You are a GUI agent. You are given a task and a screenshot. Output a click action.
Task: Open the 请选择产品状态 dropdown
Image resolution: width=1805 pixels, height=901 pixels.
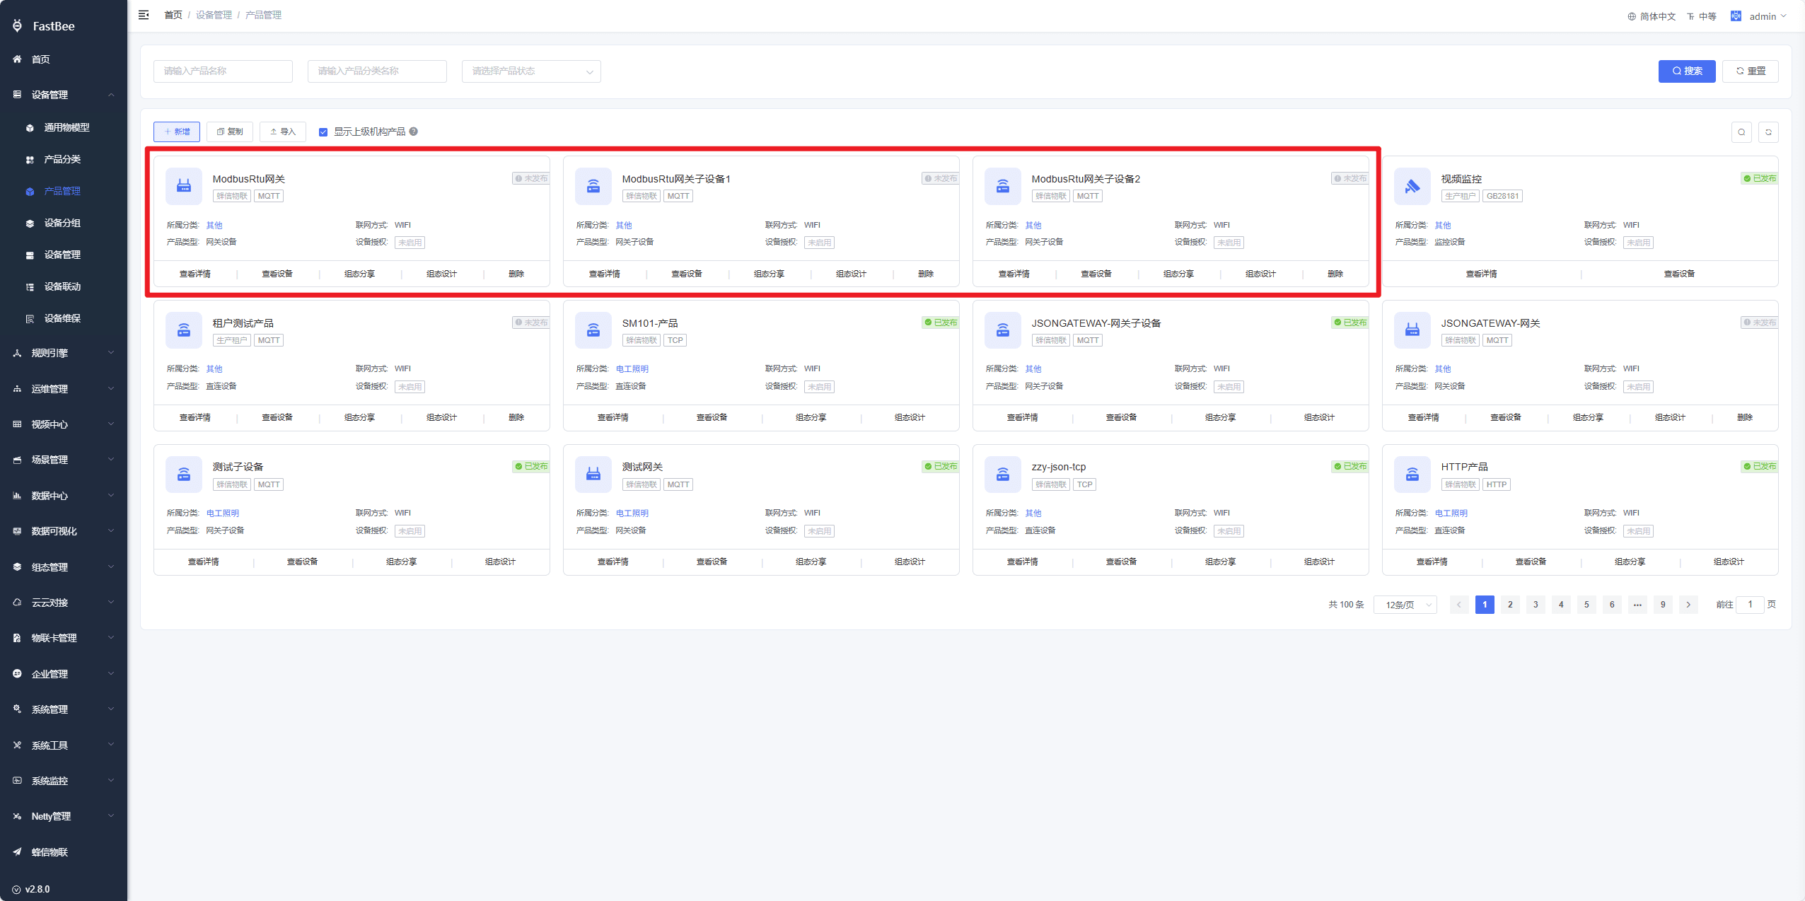pos(531,71)
